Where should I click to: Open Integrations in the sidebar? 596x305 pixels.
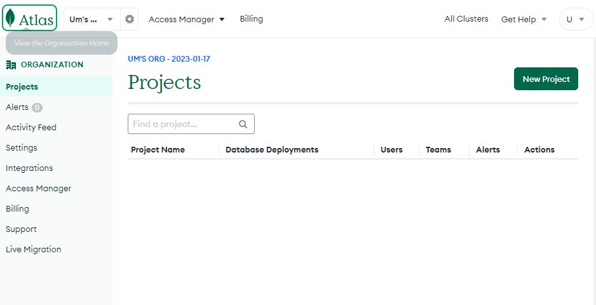[29, 168]
